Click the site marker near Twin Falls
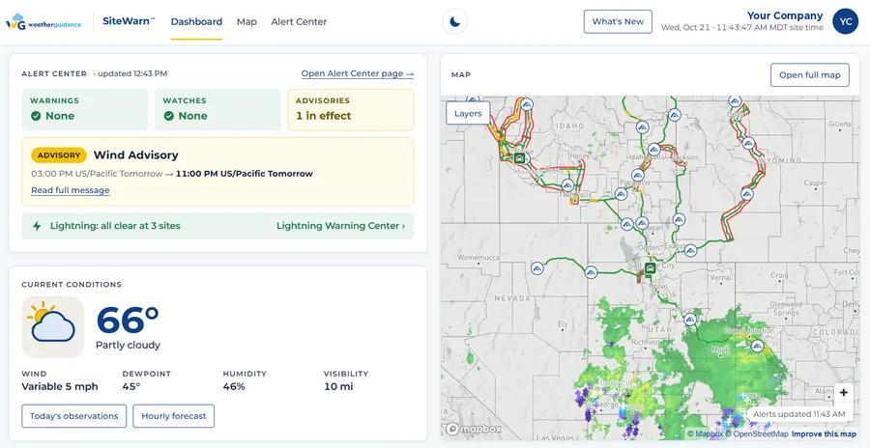The height and width of the screenshot is (448, 870). pyautogui.click(x=567, y=185)
